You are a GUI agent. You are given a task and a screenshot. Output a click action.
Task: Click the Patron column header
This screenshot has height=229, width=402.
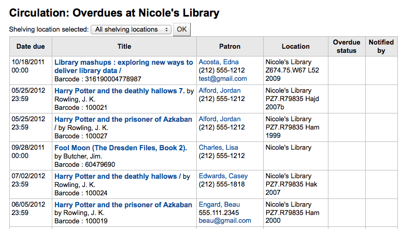(x=229, y=47)
